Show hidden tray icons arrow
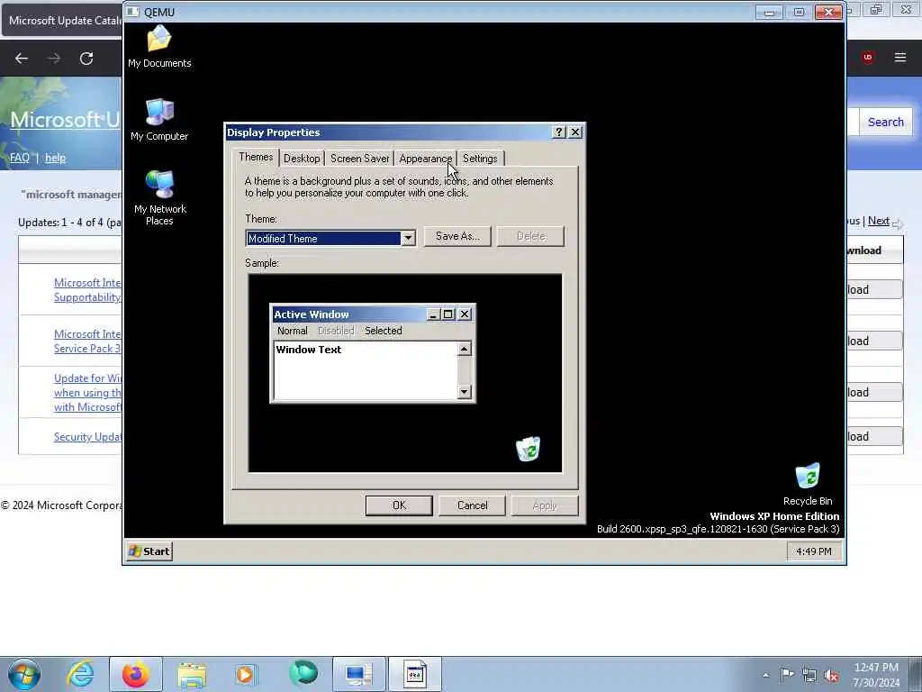922x692 pixels. click(765, 675)
